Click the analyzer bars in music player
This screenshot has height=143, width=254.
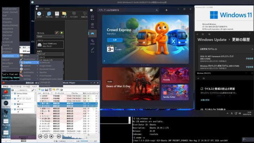coord(73,137)
